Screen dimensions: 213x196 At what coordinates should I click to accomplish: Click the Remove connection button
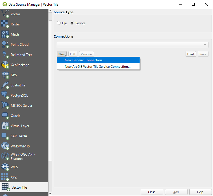click(x=86, y=54)
